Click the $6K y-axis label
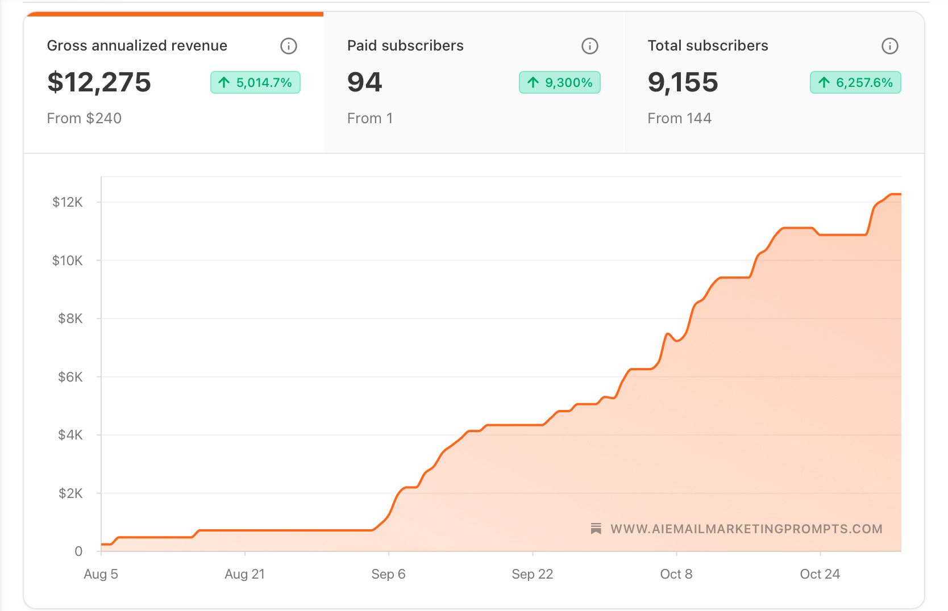Screen dimensions: 948x611 [70, 377]
